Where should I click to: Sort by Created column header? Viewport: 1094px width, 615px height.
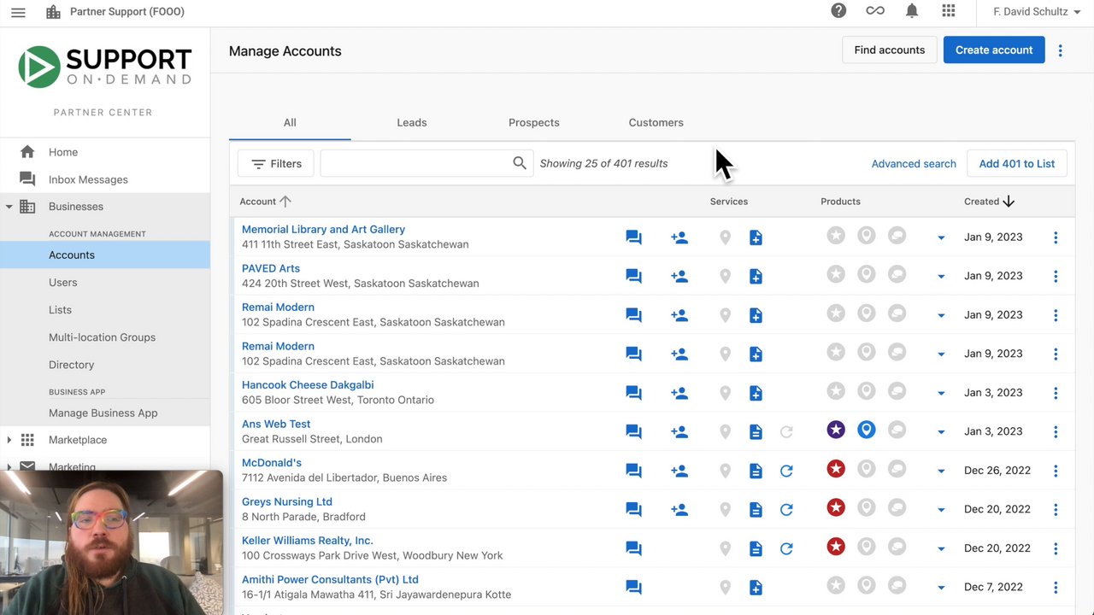pos(990,202)
